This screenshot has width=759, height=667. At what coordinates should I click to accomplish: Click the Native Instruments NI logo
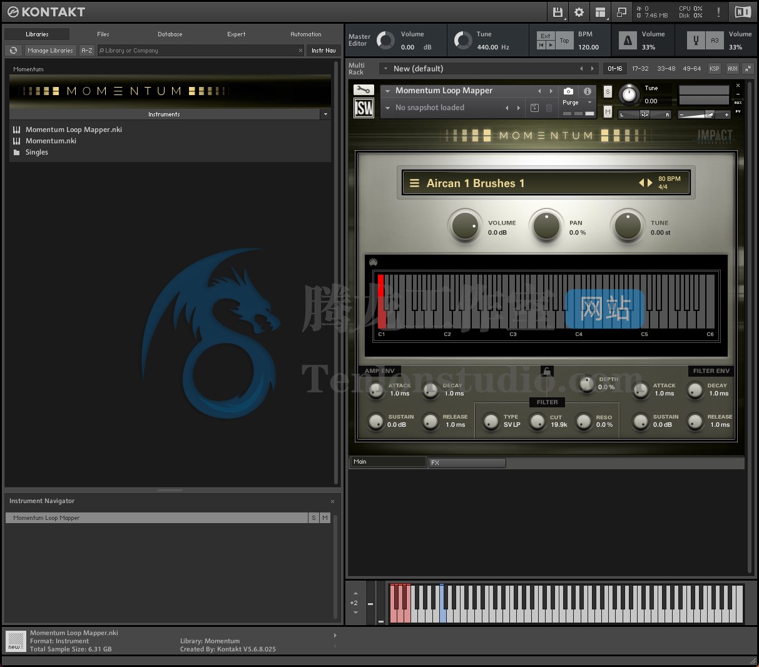(x=742, y=12)
